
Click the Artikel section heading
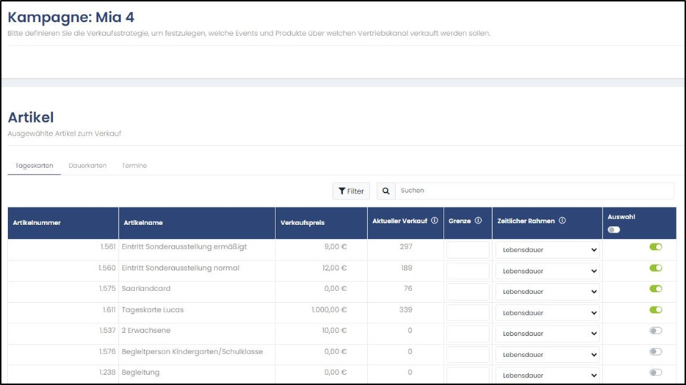[x=31, y=117]
